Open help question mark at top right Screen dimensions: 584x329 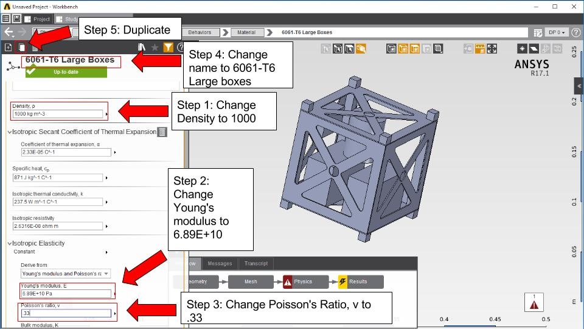(576, 32)
